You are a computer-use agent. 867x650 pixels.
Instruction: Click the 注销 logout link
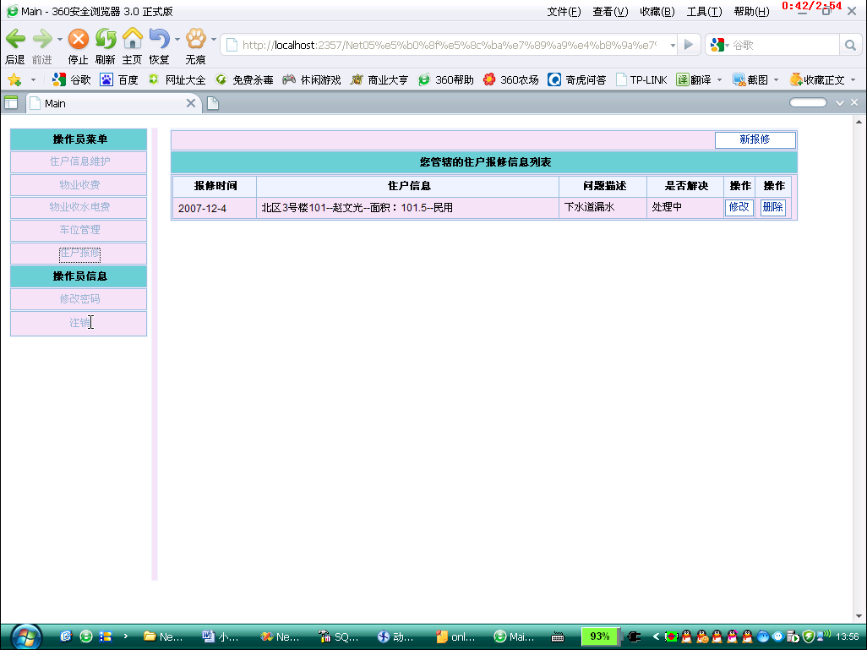79,323
